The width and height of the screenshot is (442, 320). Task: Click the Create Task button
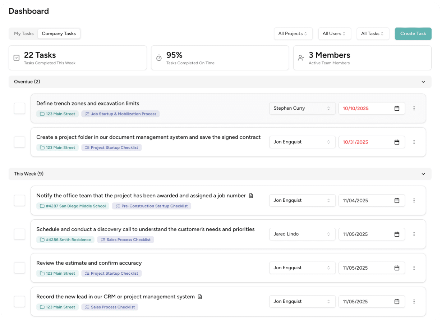[x=413, y=34]
